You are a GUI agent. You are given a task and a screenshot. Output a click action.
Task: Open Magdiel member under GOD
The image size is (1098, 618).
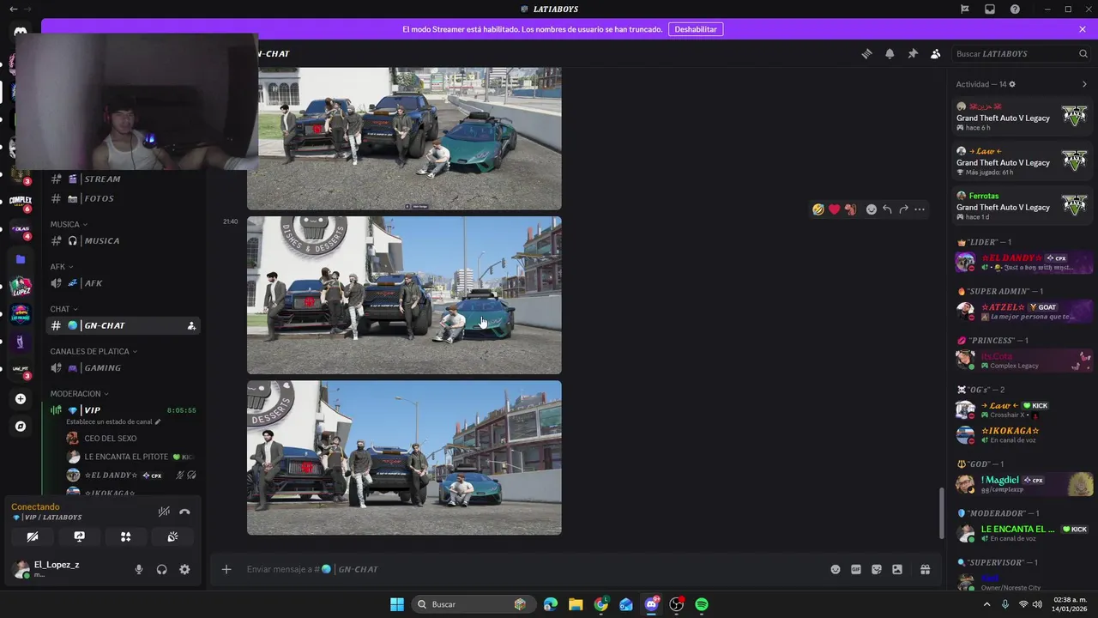coord(1023,484)
